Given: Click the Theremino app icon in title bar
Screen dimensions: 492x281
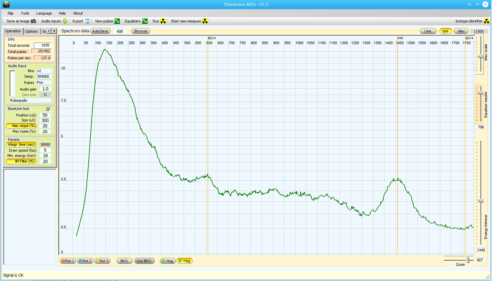Looking at the screenshot, I should pos(6,4).
